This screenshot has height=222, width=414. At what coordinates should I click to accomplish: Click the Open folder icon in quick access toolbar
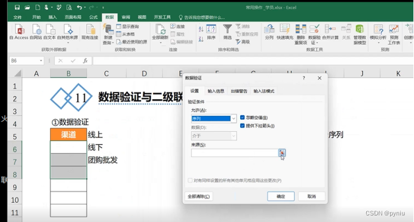coord(27,7)
